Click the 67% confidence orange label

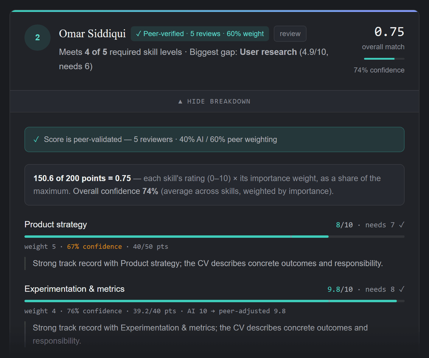coord(94,247)
